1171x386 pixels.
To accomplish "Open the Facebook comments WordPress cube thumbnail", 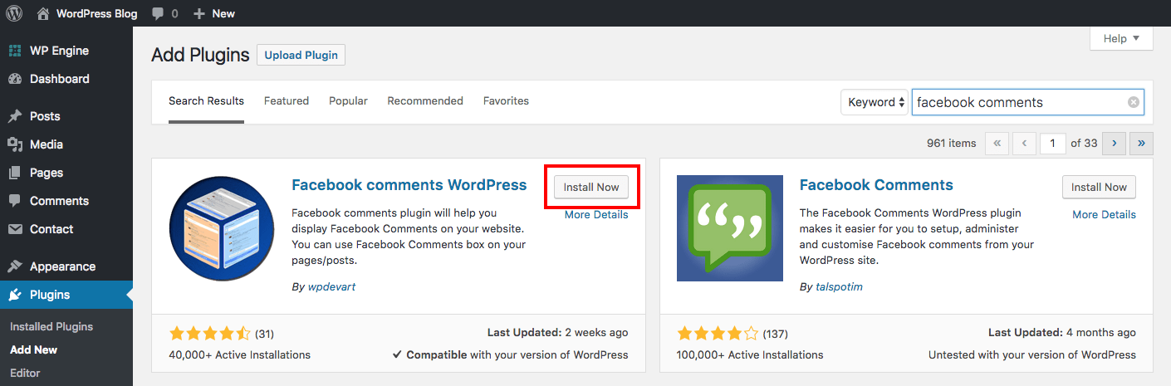I will [x=222, y=228].
